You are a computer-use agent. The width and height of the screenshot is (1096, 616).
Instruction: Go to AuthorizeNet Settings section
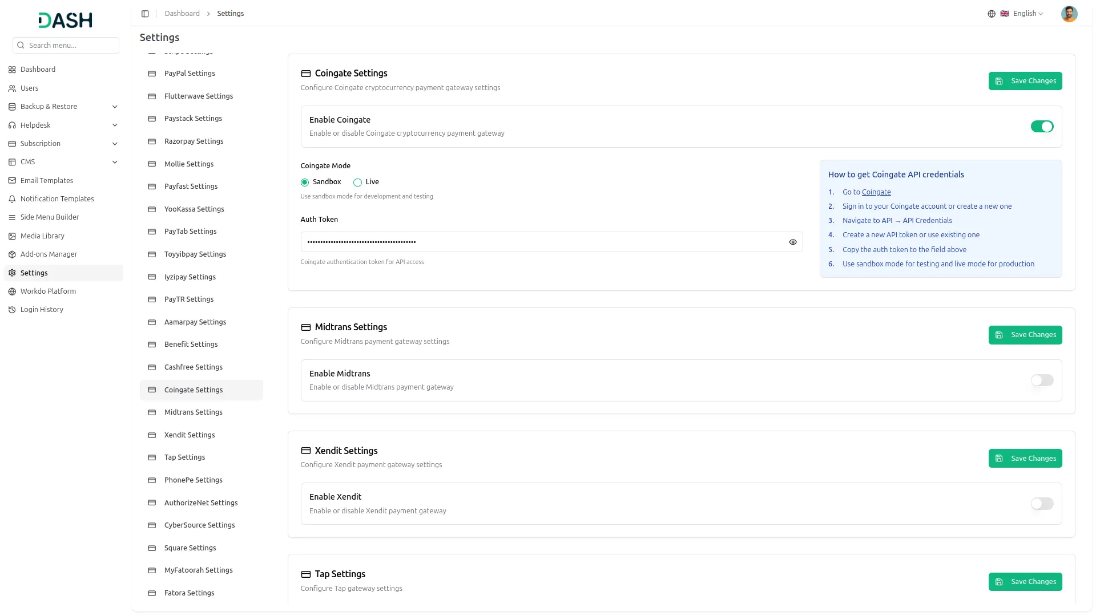coord(202,503)
